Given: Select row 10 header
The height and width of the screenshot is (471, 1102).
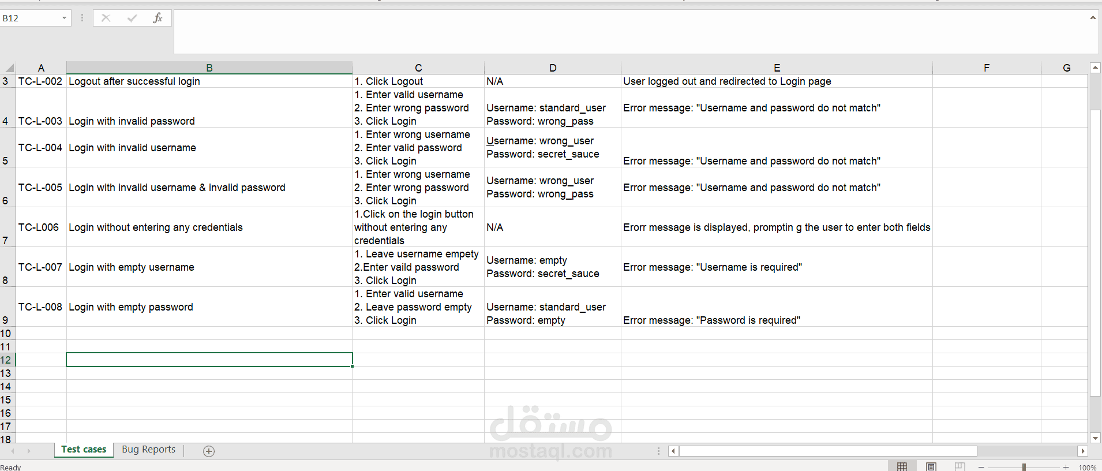Looking at the screenshot, I should [8, 334].
